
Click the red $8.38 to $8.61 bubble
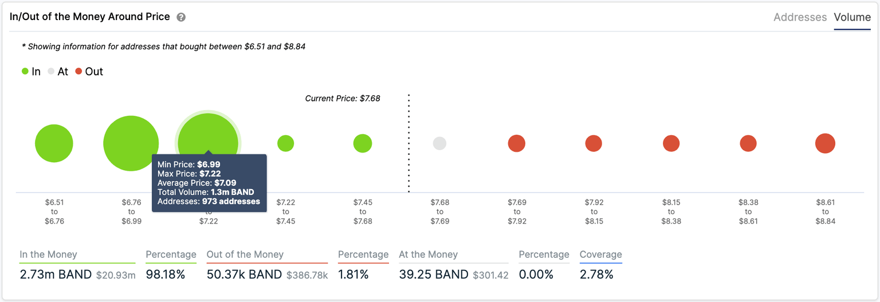(748, 143)
